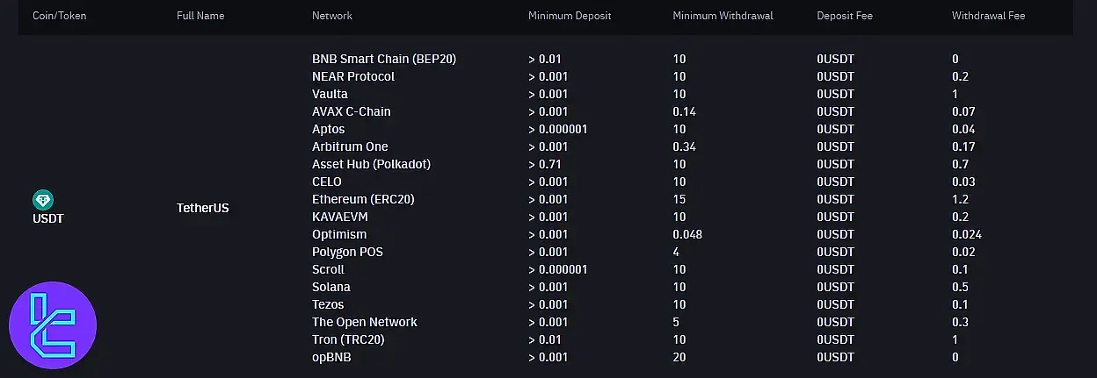The height and width of the screenshot is (378, 1097).
Task: Click the Coin/Token column header
Action: (x=60, y=16)
